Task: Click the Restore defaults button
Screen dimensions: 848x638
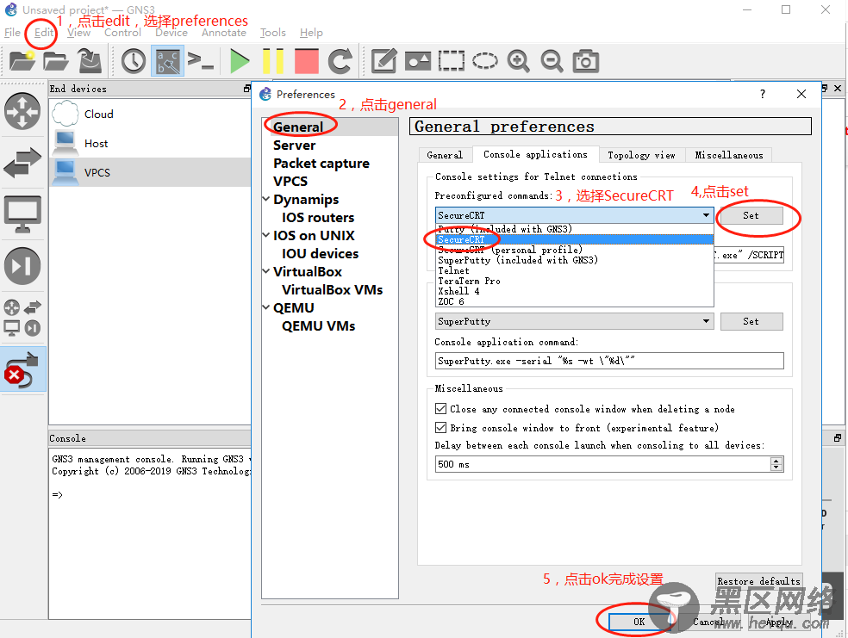Action: pyautogui.click(x=758, y=580)
